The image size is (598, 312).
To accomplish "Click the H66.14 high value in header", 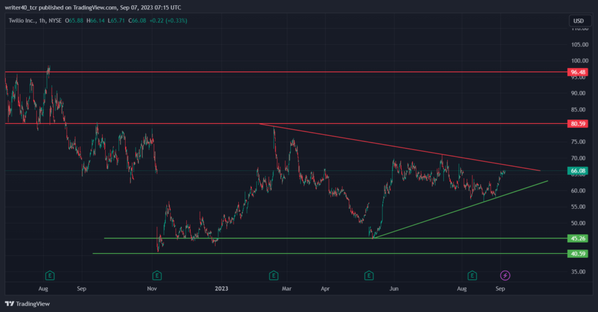I will [95, 20].
